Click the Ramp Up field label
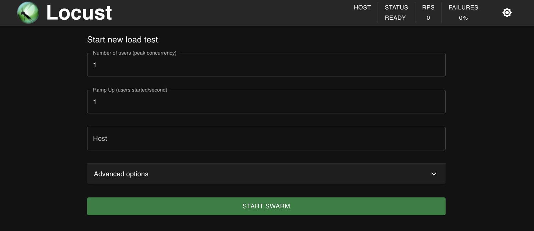 pos(130,90)
